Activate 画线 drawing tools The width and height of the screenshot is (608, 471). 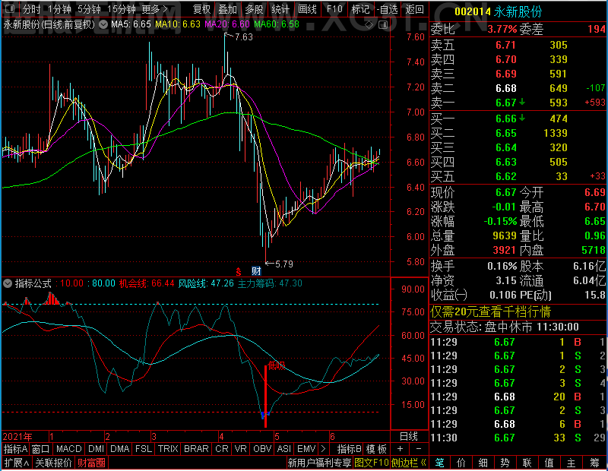307,9
